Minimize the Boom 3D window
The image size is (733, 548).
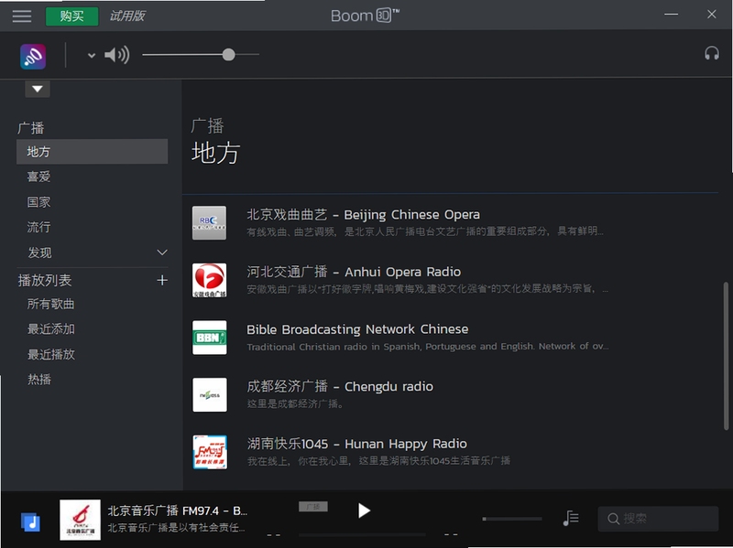point(671,15)
